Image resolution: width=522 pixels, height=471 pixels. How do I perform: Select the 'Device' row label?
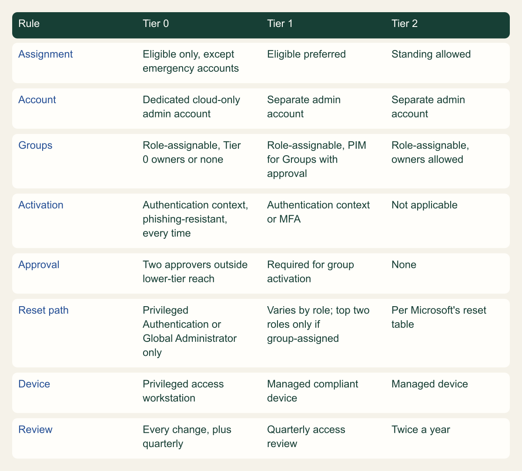point(34,384)
